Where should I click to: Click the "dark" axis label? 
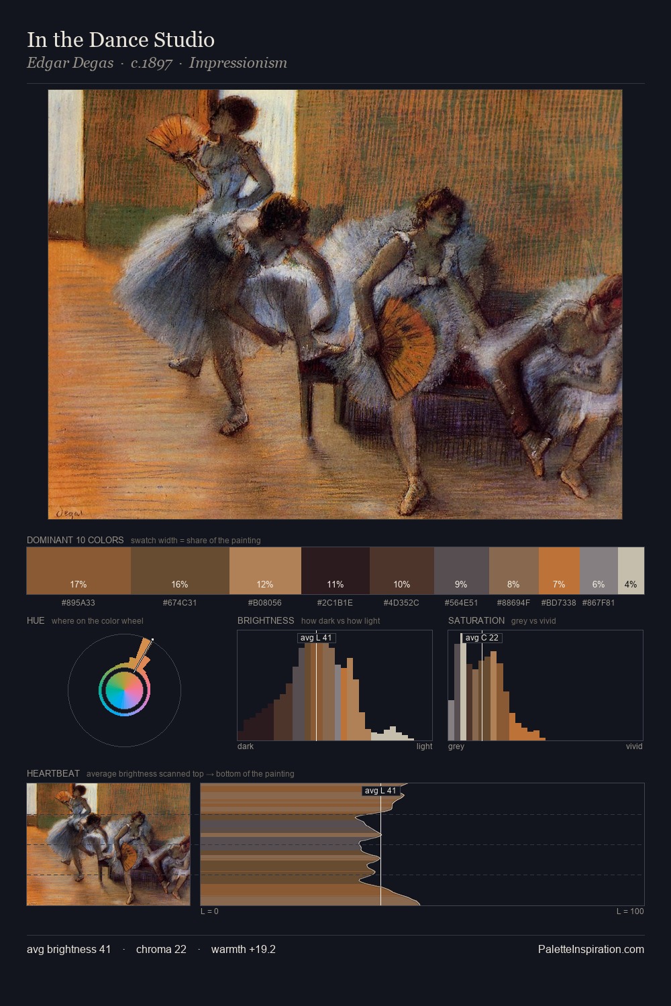246,746
